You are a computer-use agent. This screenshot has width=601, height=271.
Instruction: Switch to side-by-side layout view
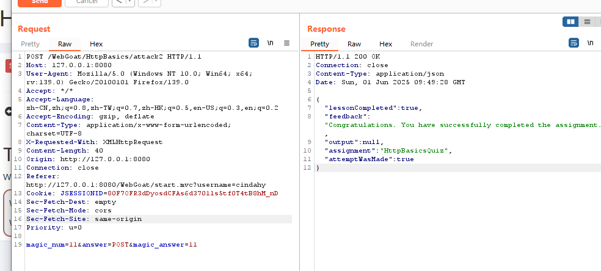pyautogui.click(x=570, y=22)
